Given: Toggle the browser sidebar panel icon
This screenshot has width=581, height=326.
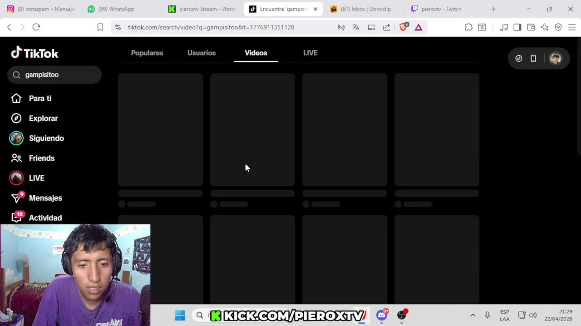Looking at the screenshot, I should 517,27.
